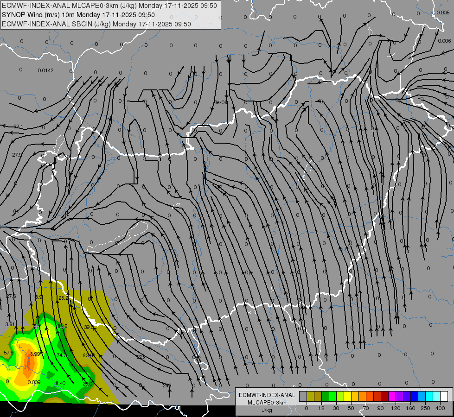Viewport: 454px width, 417px height.
Task: Click the legend scale label 120
Action: point(396,408)
